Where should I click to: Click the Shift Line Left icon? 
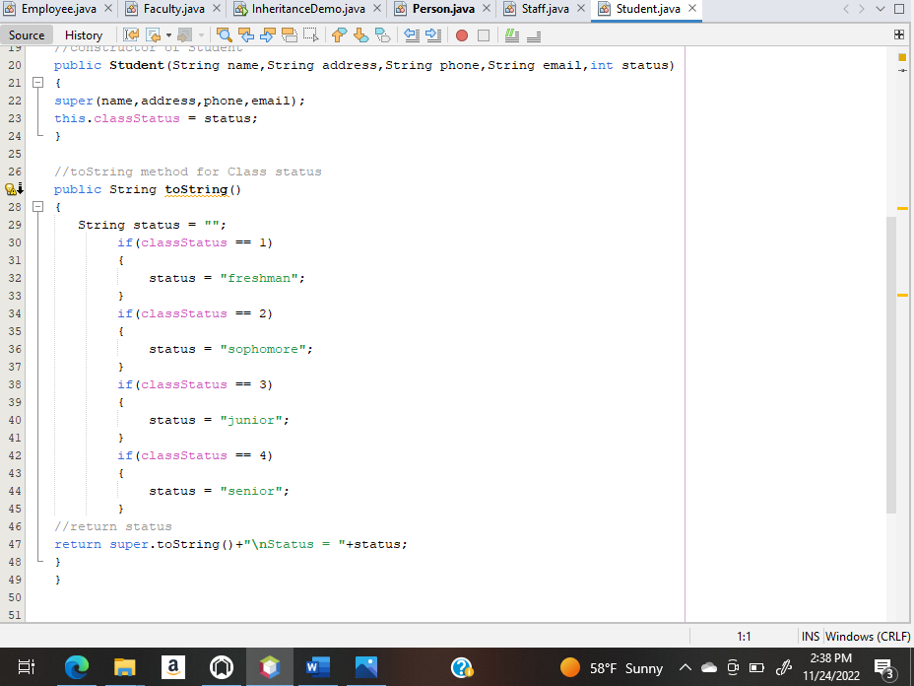pos(412,35)
